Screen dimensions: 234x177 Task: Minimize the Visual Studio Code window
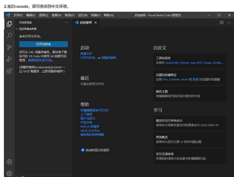tap(209, 15)
